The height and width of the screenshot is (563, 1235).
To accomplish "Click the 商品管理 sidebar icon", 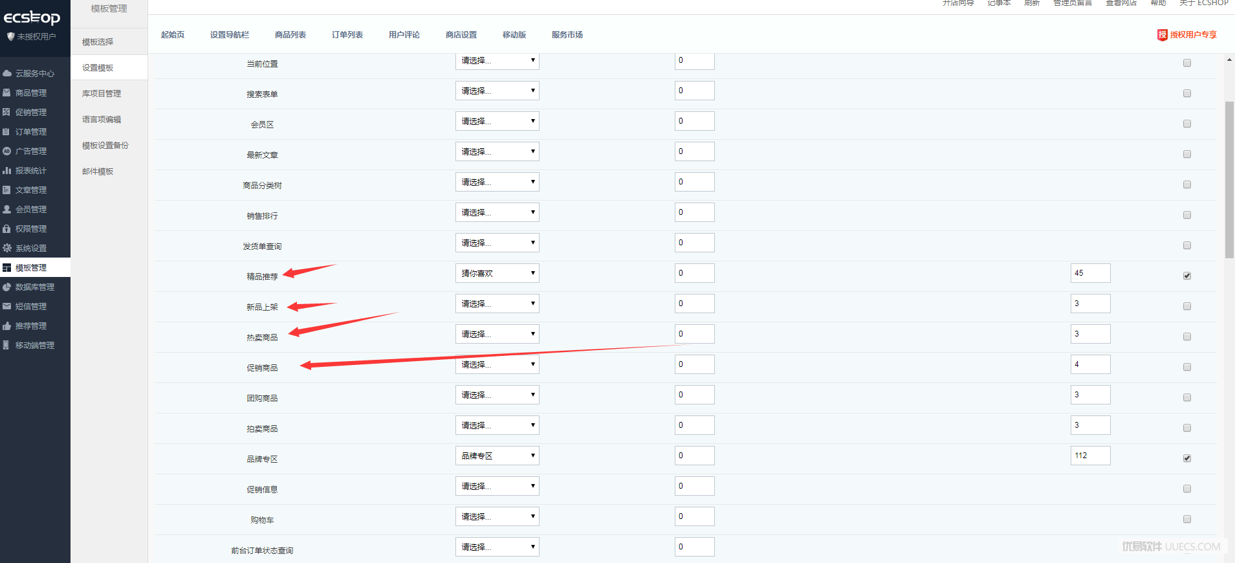I will 7,93.
